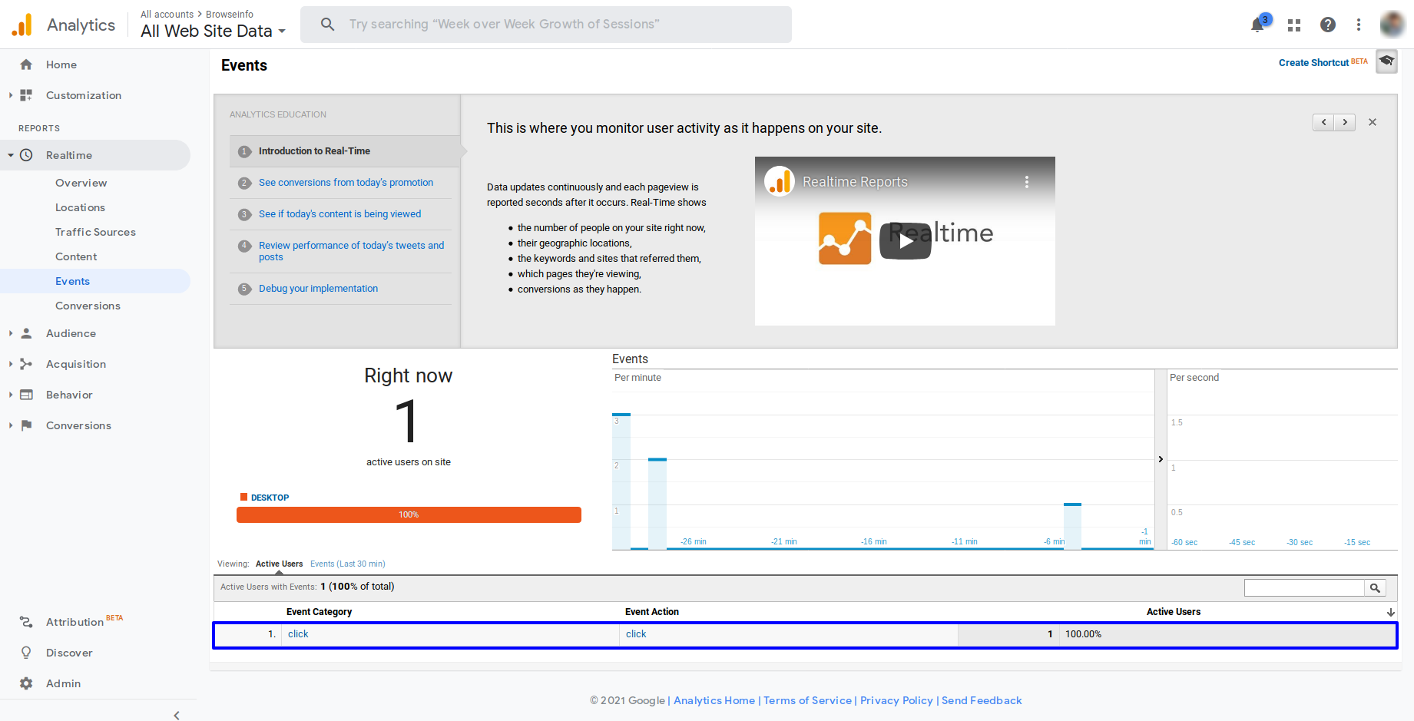Screen dimensions: 1414x721
Task: Open the Google apps grid
Action: click(1294, 25)
